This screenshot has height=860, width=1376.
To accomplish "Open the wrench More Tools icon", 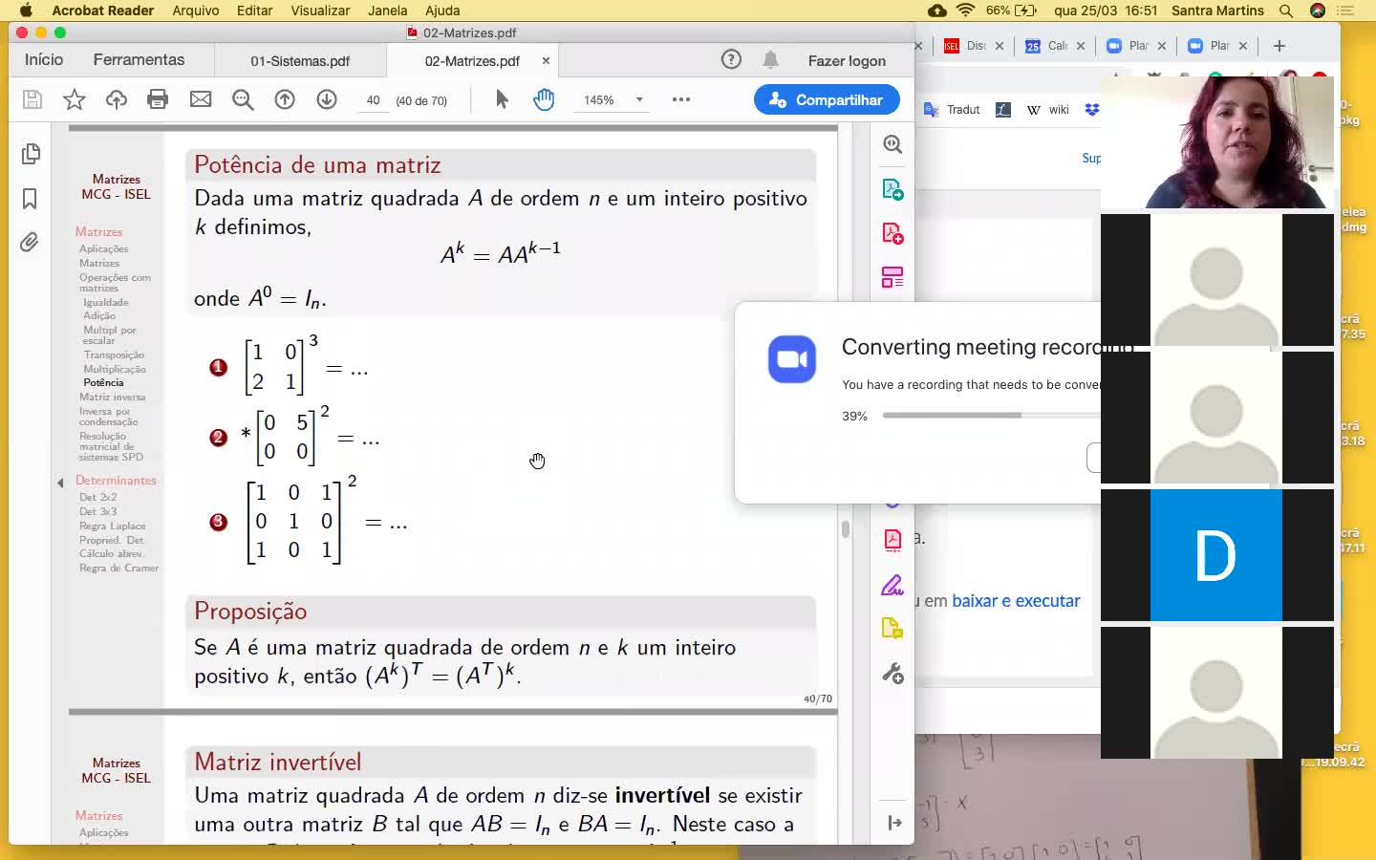I will pyautogui.click(x=892, y=674).
